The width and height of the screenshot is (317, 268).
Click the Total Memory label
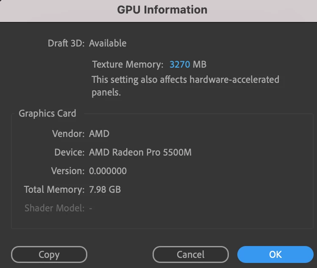54,189
